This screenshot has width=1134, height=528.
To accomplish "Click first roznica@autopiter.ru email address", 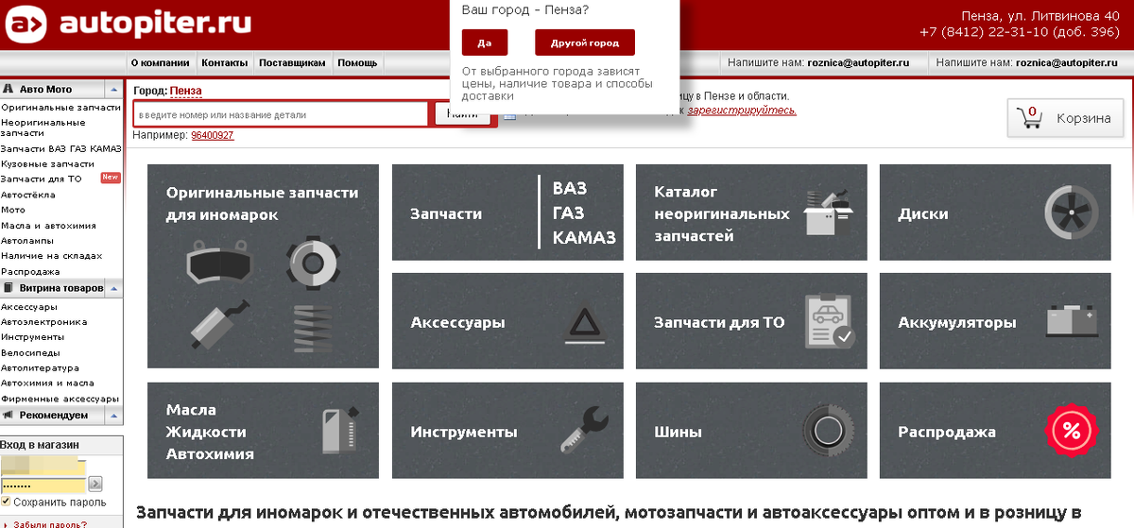I will point(858,62).
